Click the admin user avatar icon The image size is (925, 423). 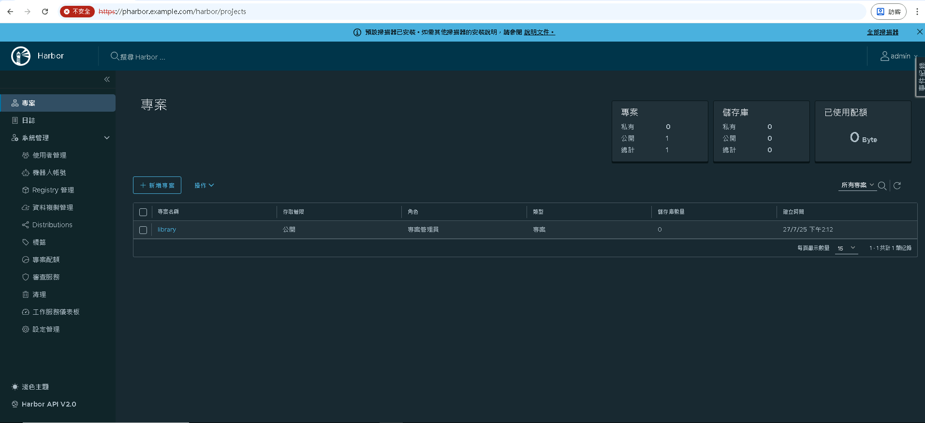click(x=884, y=56)
